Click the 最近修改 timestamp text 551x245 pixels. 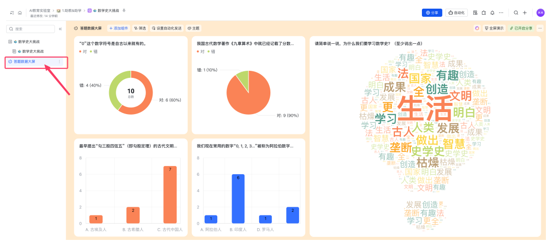click(44, 16)
